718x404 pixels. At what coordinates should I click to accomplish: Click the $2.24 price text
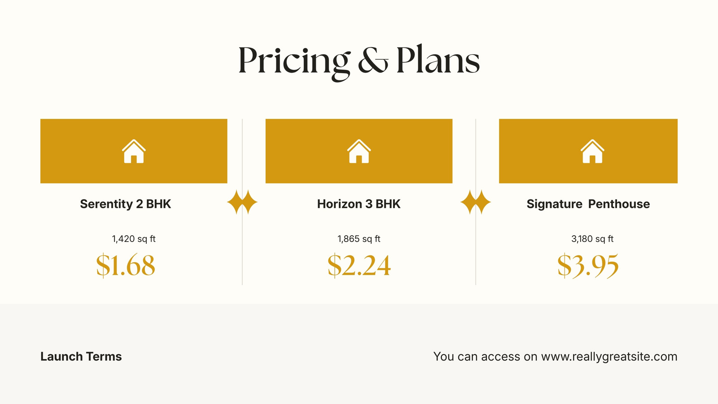pyautogui.click(x=359, y=265)
